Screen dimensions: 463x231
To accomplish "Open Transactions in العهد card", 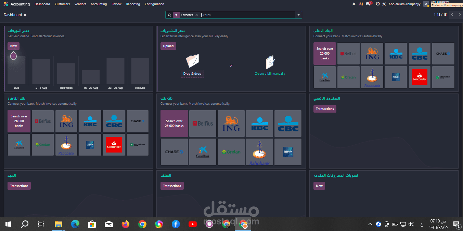I will click(19, 186).
